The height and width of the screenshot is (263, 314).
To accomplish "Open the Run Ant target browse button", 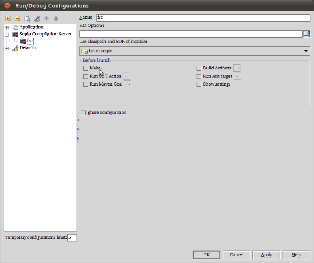I will coord(237,76).
